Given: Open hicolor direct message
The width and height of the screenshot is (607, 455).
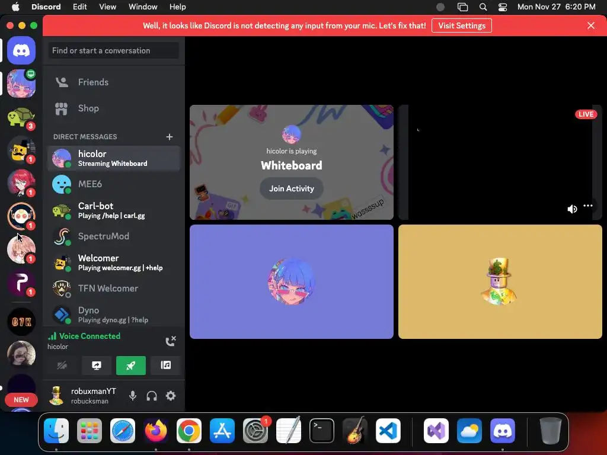Looking at the screenshot, I should tap(114, 158).
